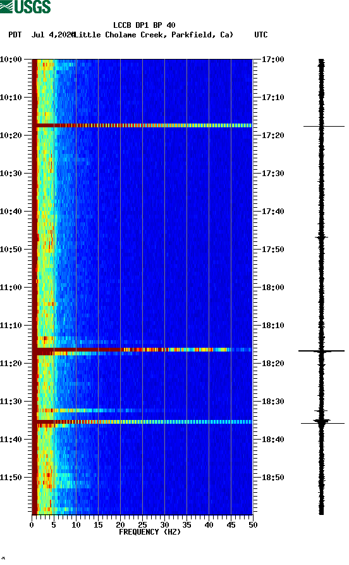Click the 10:00 PDT time label
Screen dimensions: 349x565
point(11,59)
